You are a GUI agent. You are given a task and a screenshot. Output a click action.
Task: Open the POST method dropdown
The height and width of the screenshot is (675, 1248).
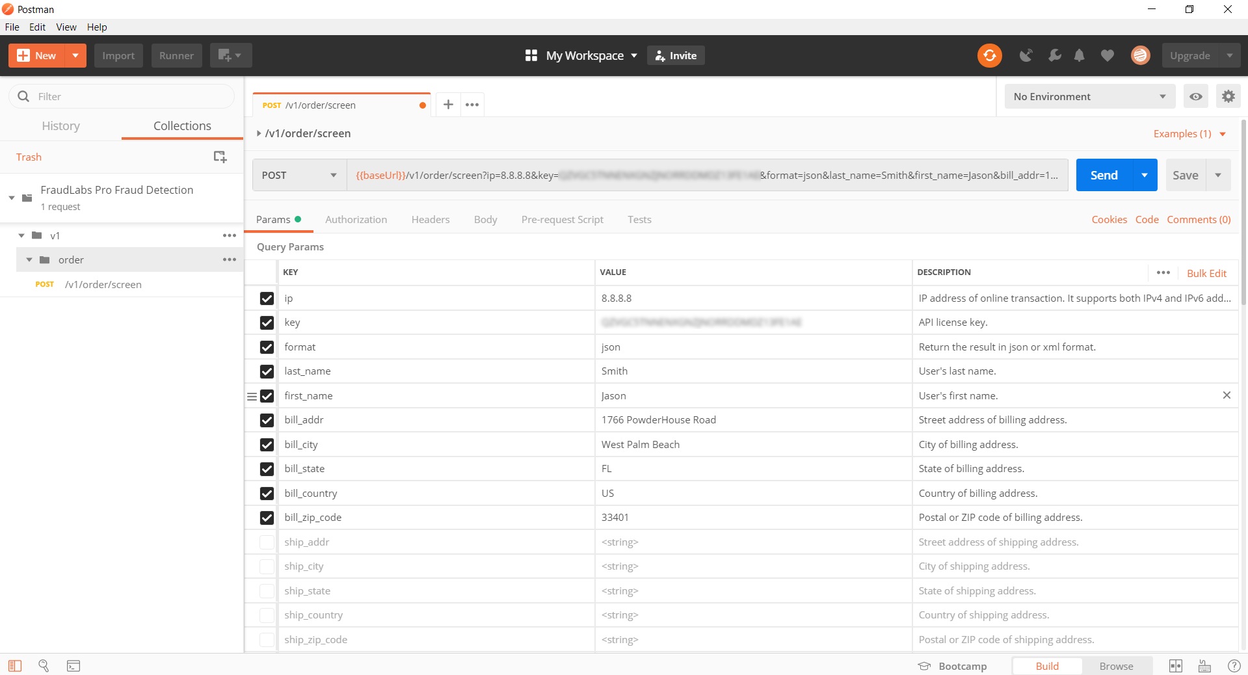click(299, 175)
